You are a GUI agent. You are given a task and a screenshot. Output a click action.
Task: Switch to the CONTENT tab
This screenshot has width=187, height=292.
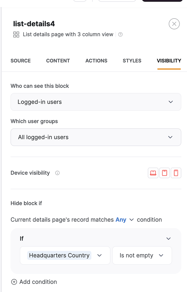[x=58, y=61]
